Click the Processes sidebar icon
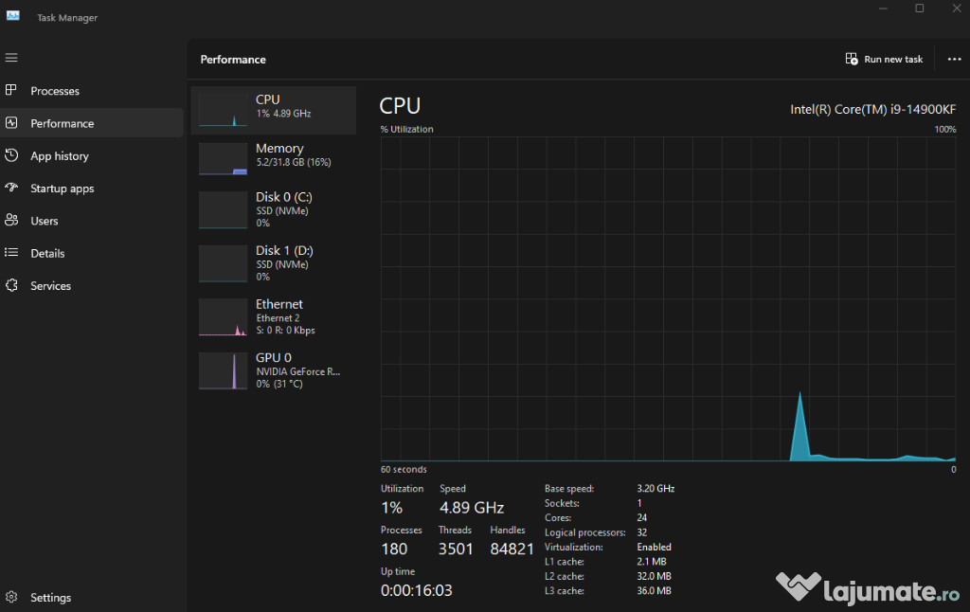The height and width of the screenshot is (612, 970). coord(11,90)
